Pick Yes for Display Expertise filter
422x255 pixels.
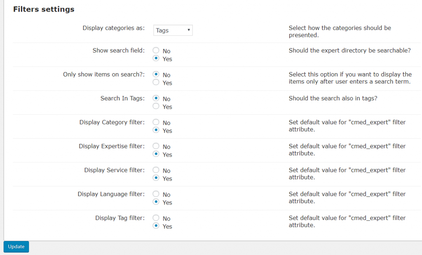click(x=156, y=154)
